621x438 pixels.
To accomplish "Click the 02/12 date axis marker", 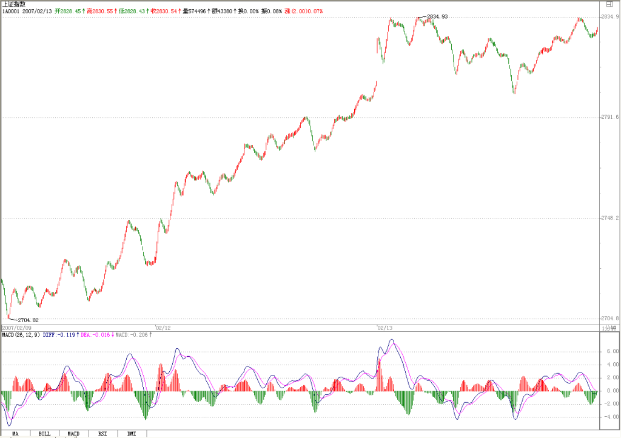I will (x=163, y=328).
